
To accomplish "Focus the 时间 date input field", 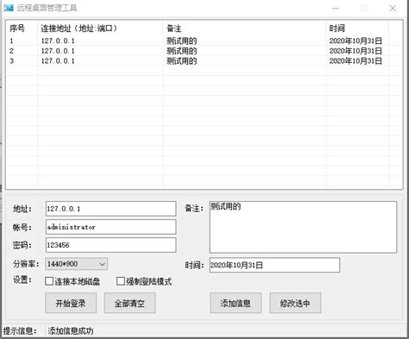I will coord(274,265).
